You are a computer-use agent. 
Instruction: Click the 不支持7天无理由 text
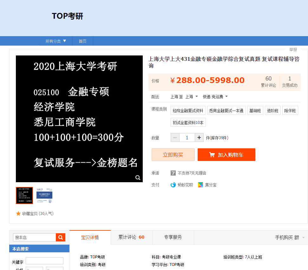coord(192,173)
